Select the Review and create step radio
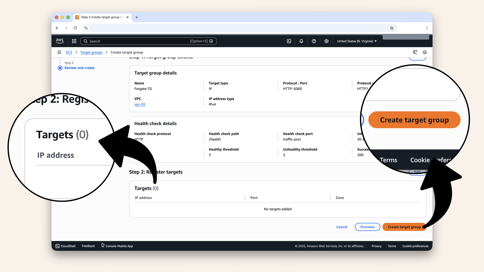Image resolution: width=484 pixels, height=272 pixels. [60, 68]
